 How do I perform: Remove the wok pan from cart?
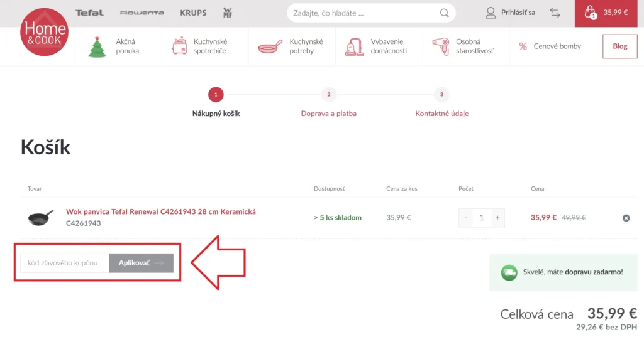626,218
